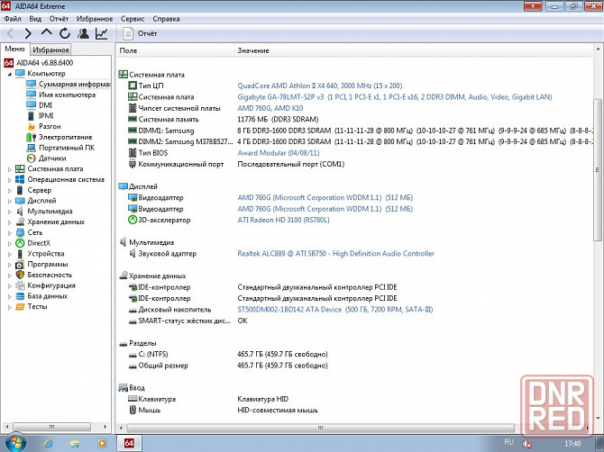Open the graph chart toolbar icon
Viewport: 604px width, 452px height.
click(x=101, y=34)
